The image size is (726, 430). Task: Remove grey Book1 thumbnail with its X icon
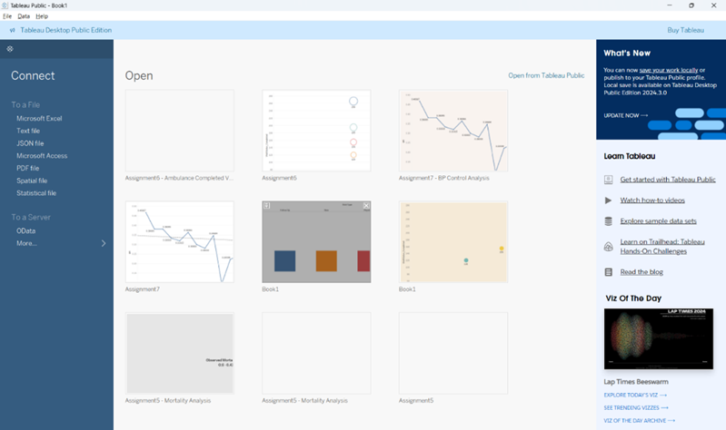pos(366,205)
